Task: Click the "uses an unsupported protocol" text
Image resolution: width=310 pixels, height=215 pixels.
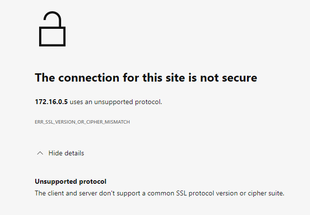Action: tap(116, 102)
